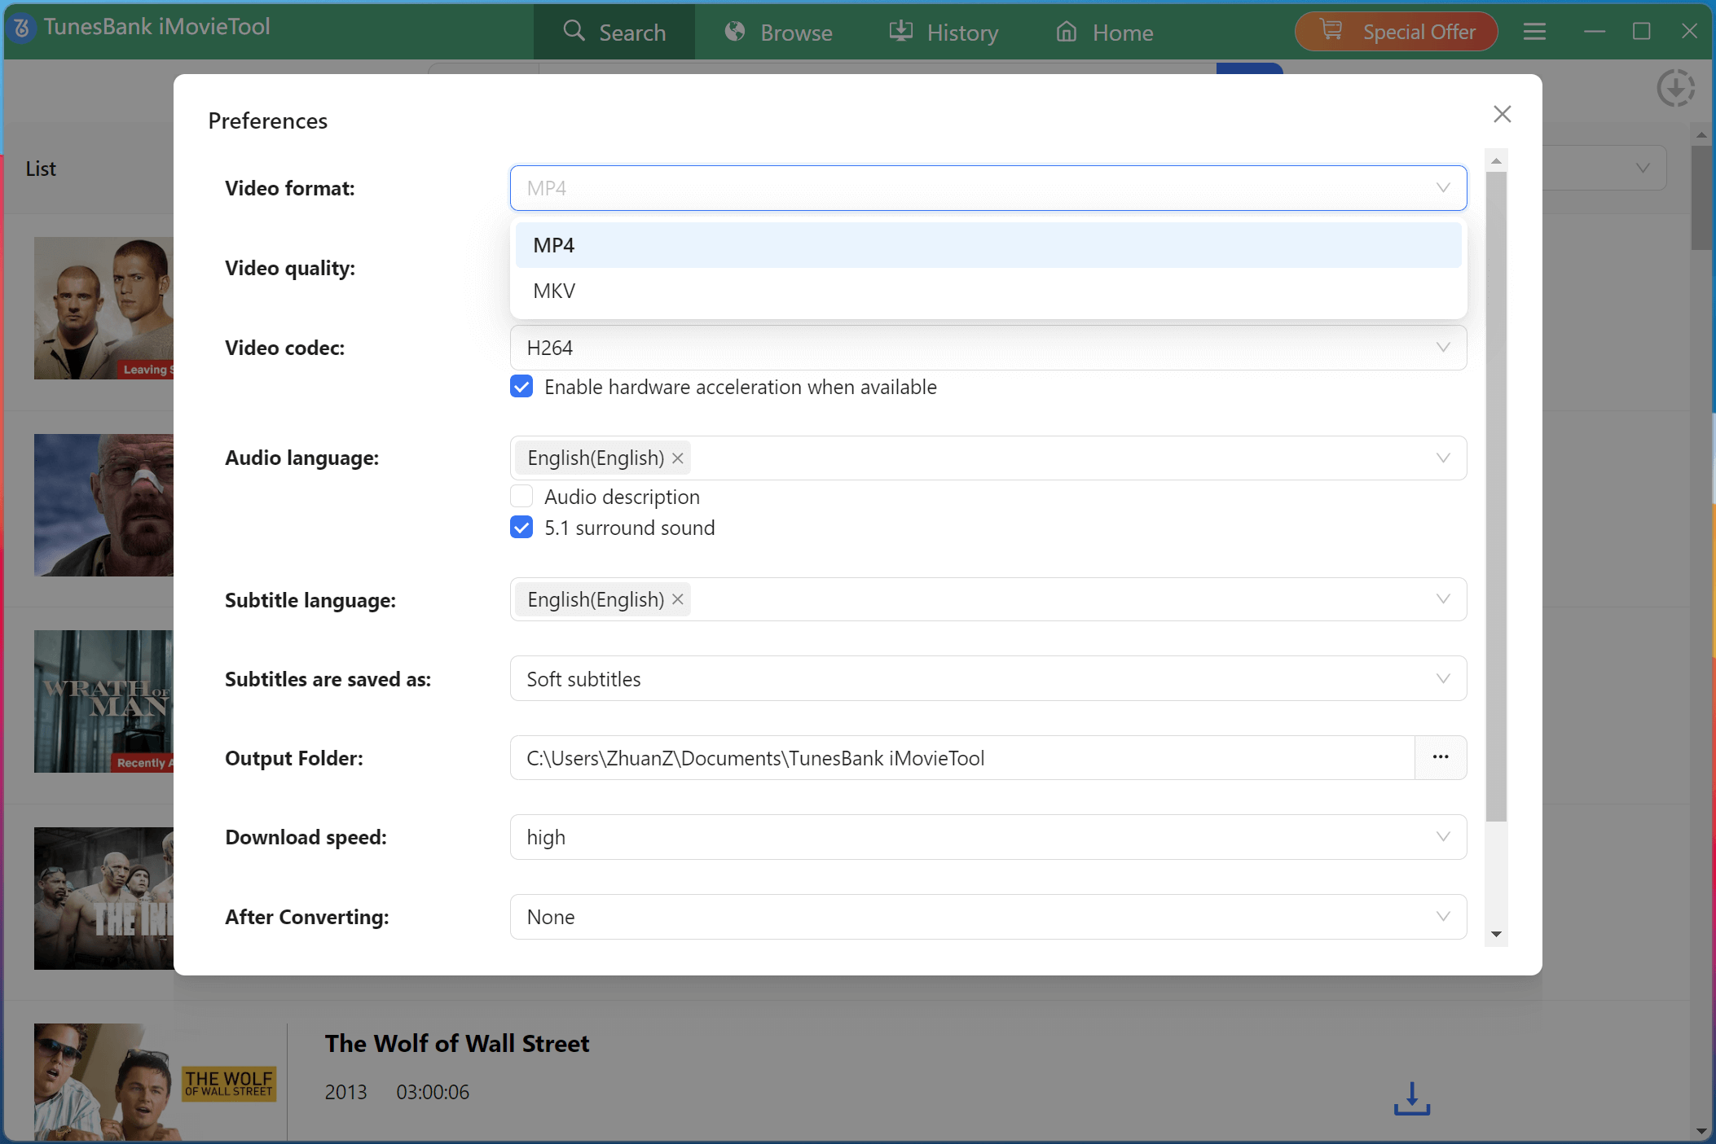Remove English tag from Audio language

(678, 458)
